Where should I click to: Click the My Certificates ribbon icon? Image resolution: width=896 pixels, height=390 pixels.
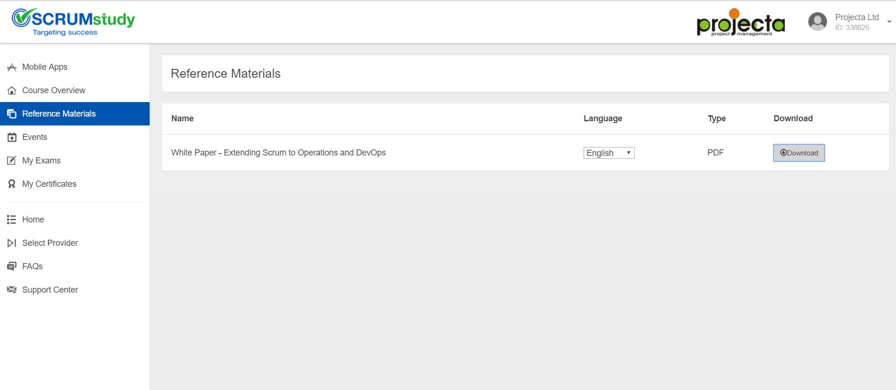click(12, 184)
